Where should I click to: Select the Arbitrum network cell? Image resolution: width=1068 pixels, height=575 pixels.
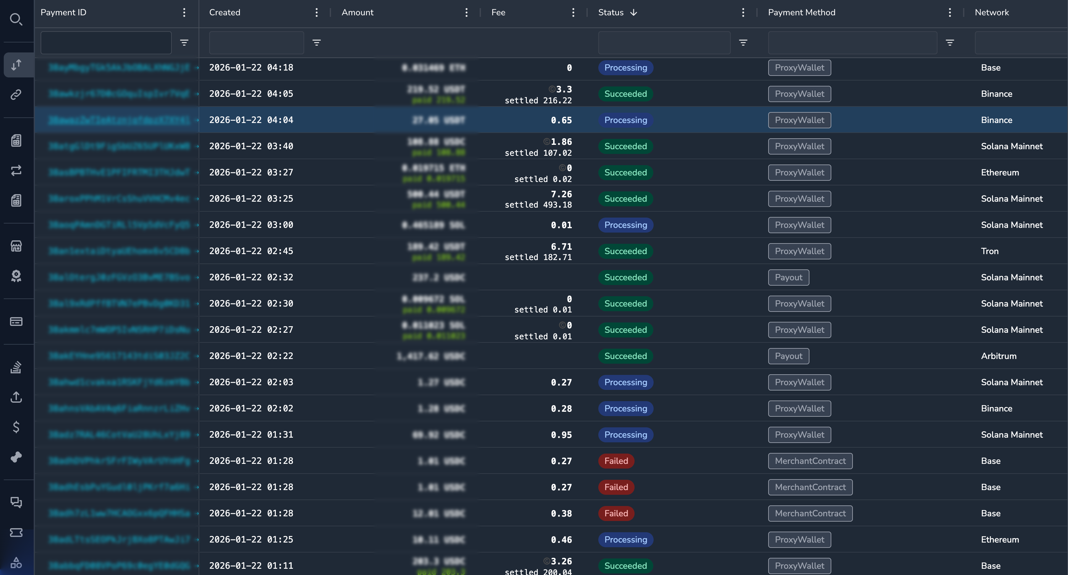[998, 356]
